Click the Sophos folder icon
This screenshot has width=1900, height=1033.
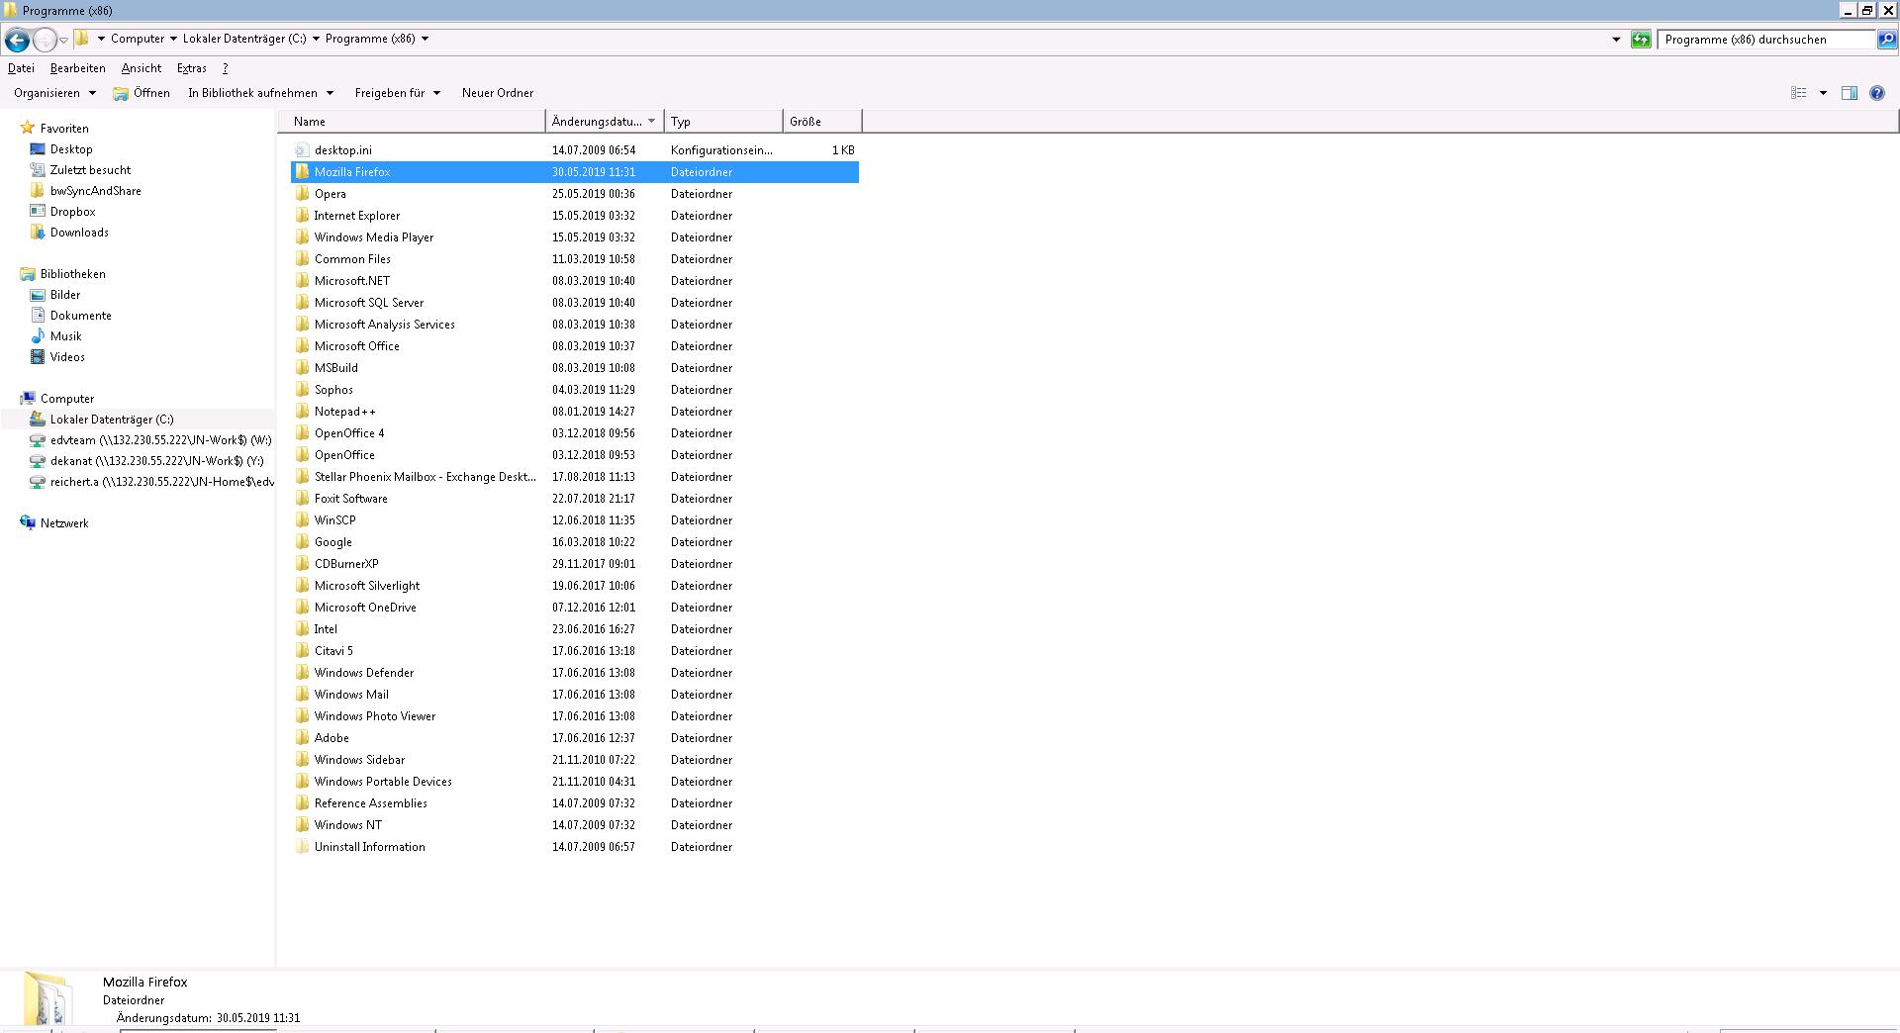point(302,390)
